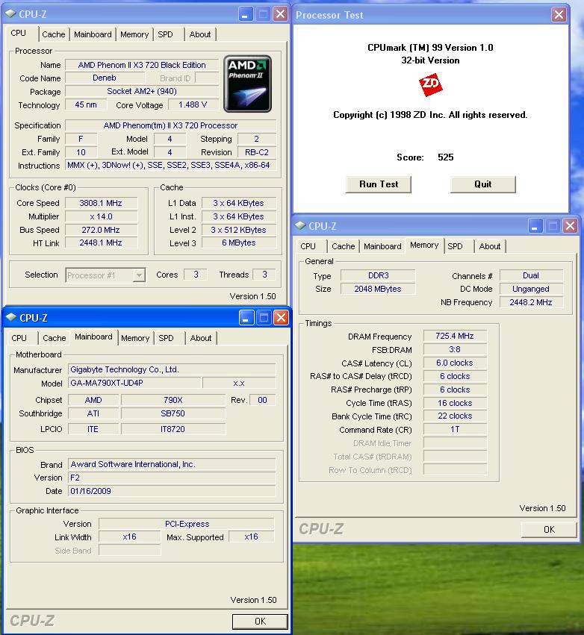
Task: Switch to Cache tab in top-left CPU-Z window
Action: (x=54, y=34)
